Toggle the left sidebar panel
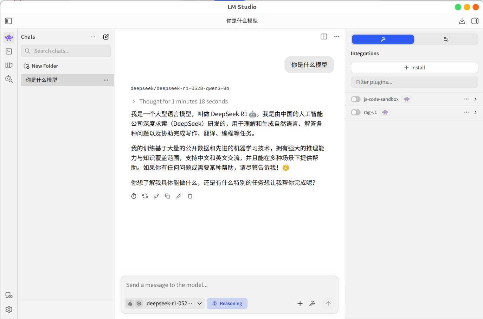The image size is (483, 319). point(8,21)
